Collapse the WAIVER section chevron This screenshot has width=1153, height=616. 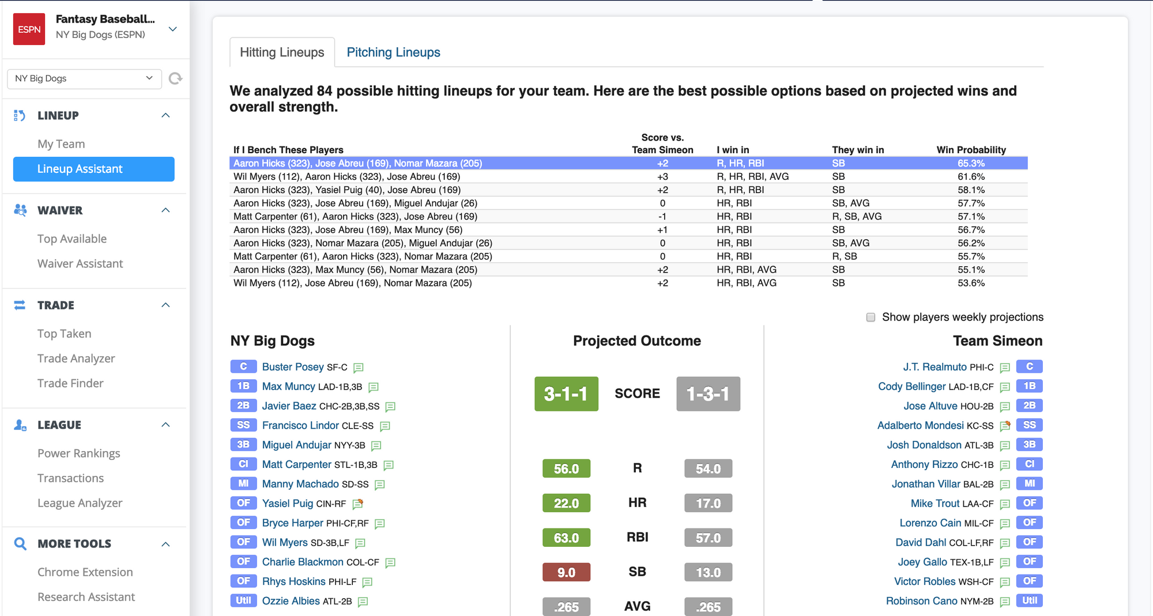coord(166,210)
